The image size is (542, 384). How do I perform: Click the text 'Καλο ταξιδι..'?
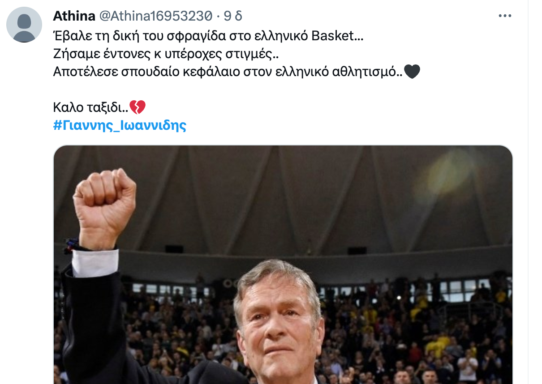(x=91, y=107)
